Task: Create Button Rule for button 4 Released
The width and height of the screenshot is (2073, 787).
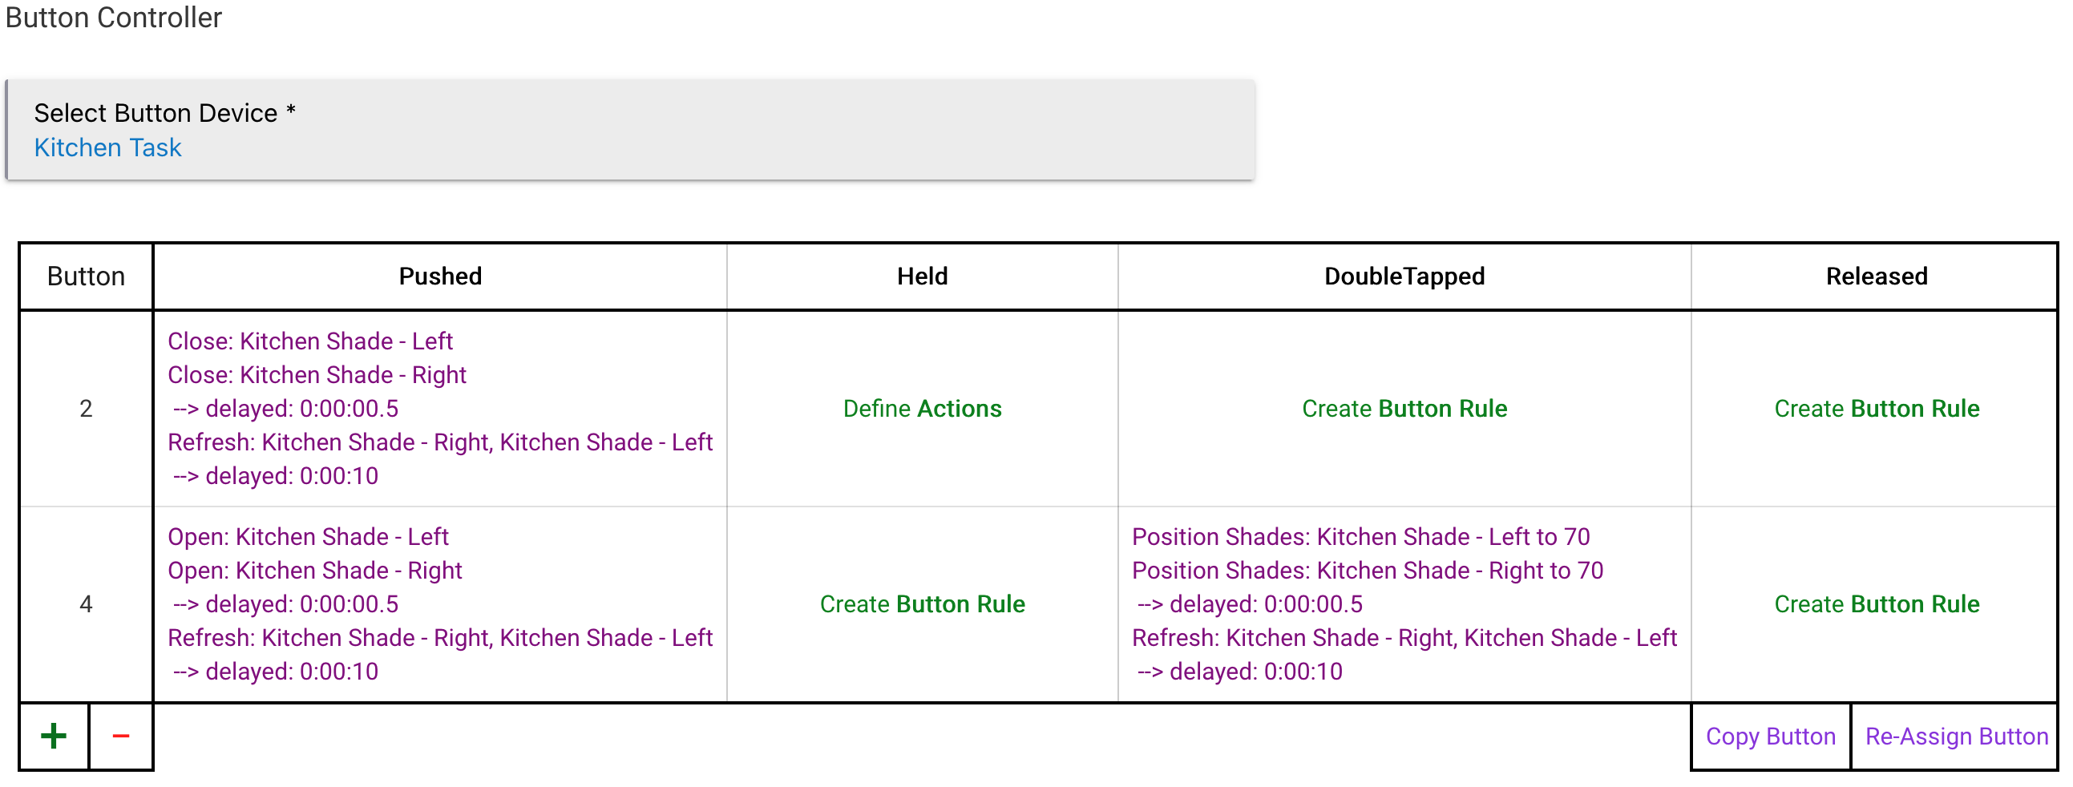Action: (1876, 604)
